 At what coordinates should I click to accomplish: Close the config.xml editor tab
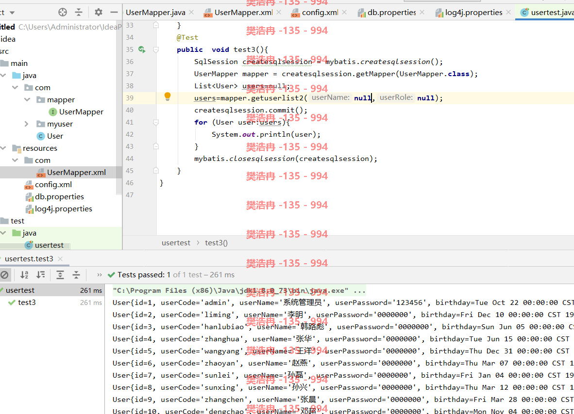[x=344, y=13]
